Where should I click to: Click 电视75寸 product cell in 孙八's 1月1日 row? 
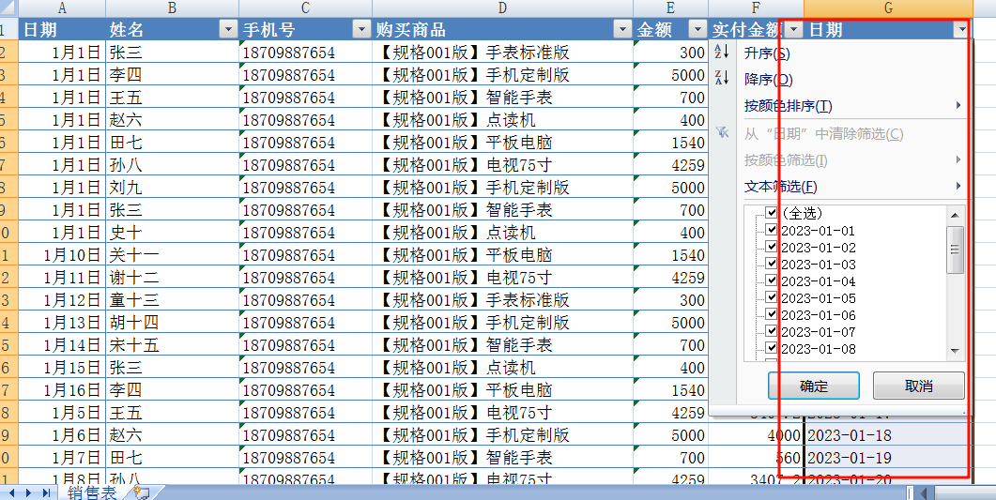point(502,165)
